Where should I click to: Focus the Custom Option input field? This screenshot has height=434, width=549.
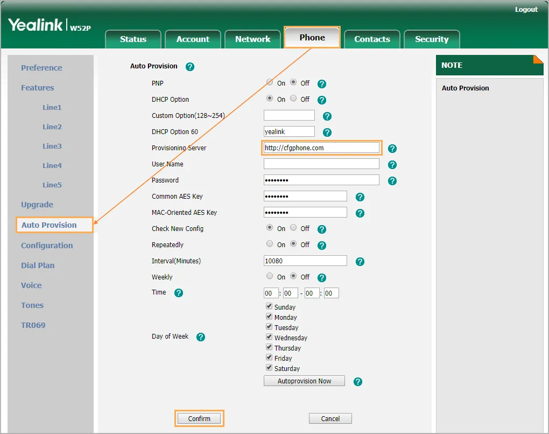289,116
